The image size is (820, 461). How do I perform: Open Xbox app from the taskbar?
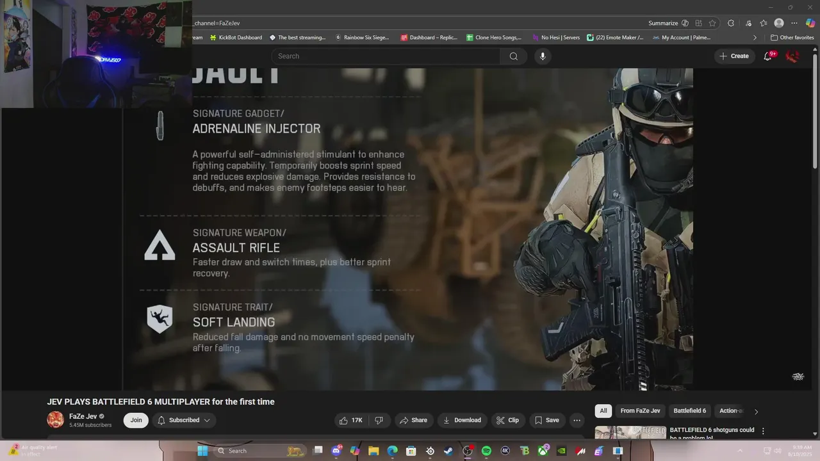coord(543,451)
